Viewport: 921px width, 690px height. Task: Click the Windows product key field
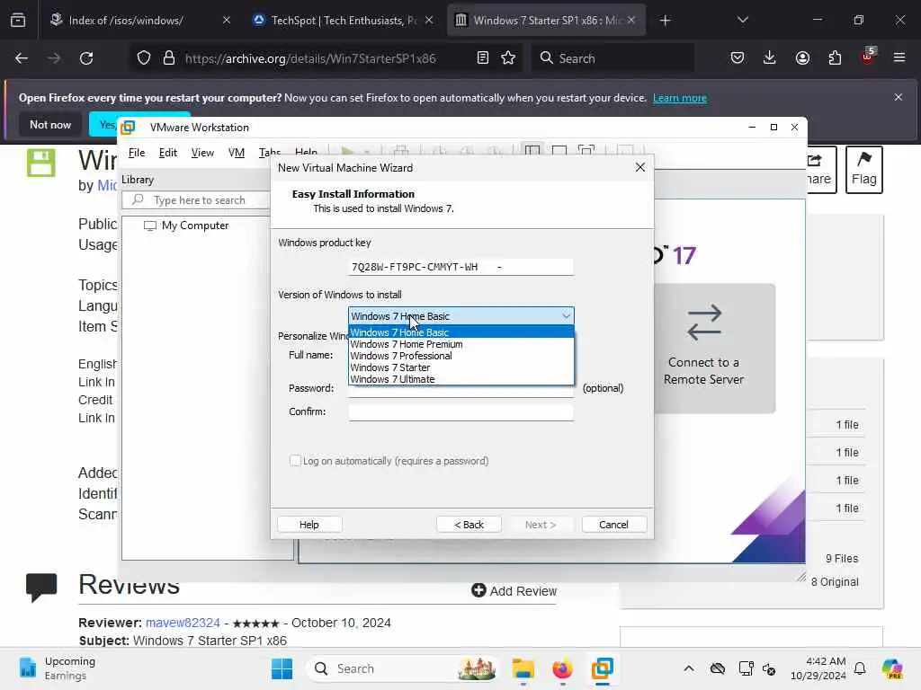pos(461,267)
